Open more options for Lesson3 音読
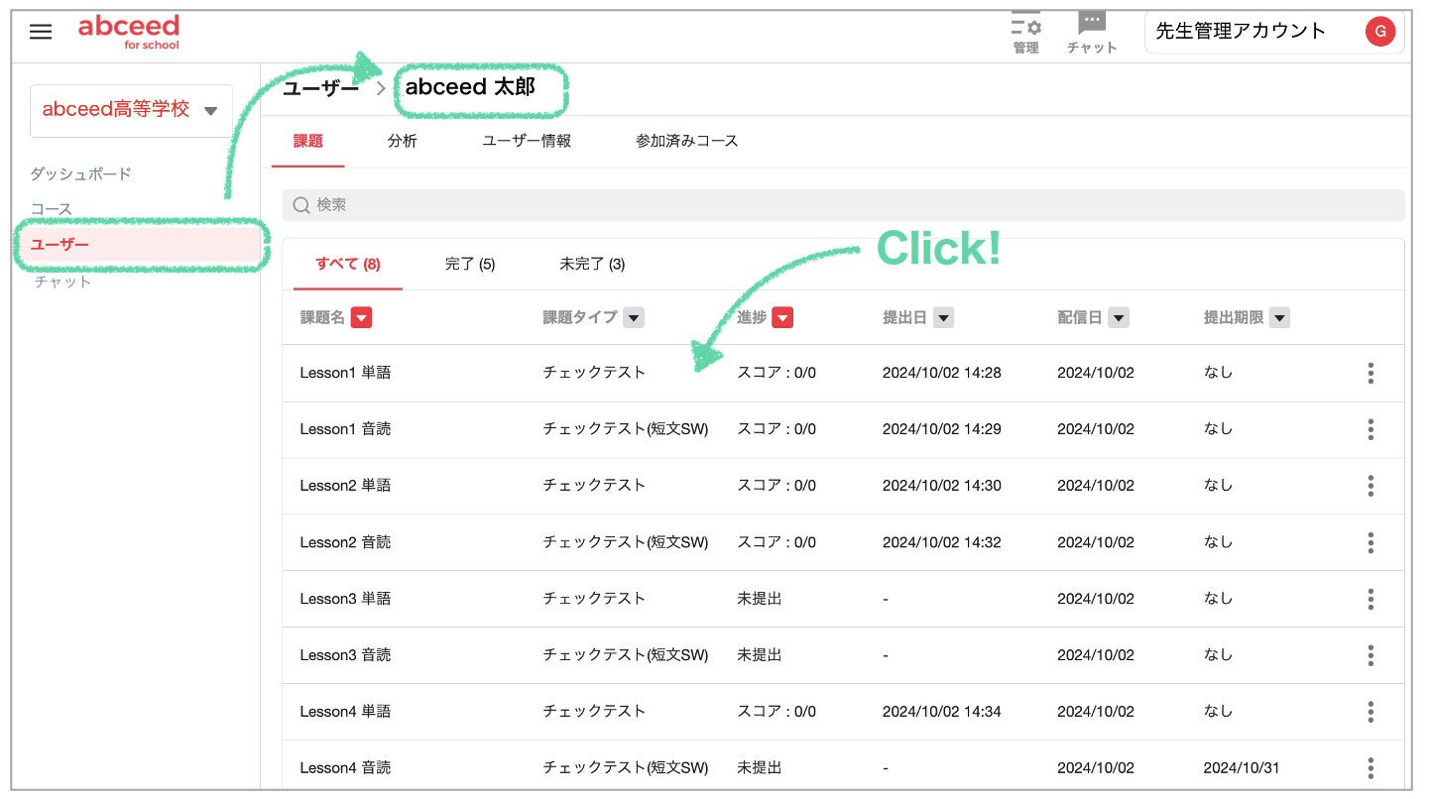Screen dimensions: 1431x799 click(1371, 655)
